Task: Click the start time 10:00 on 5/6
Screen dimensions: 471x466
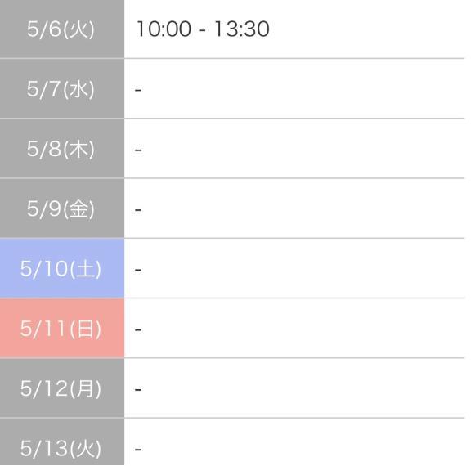Action: coord(164,29)
